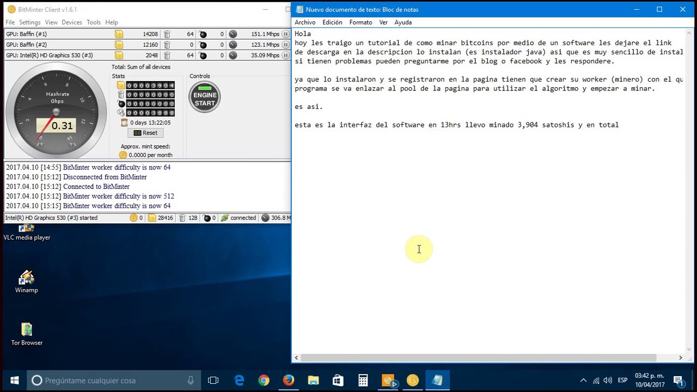Click bomb icon in Baffin (#2) row
This screenshot has height=392, width=697.
203,45
